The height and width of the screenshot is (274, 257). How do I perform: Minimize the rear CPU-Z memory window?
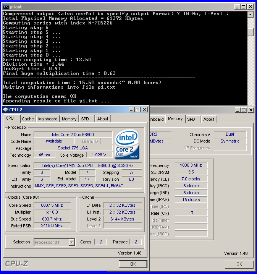point(238,110)
